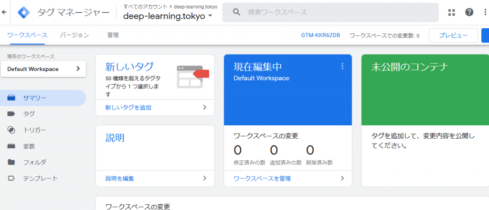
Task: Click the 追加済みの数 label
Action: (286, 163)
